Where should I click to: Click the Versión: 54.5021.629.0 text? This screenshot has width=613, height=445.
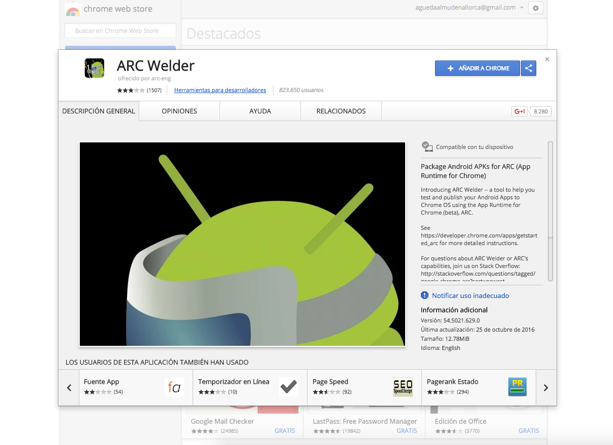(x=450, y=320)
